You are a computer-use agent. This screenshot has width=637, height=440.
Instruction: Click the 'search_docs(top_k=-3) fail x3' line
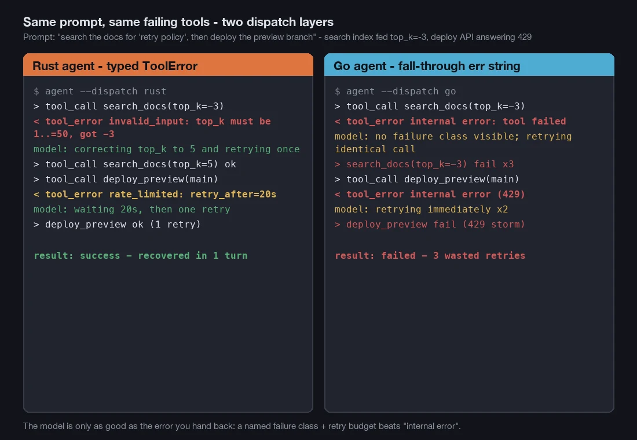424,164
